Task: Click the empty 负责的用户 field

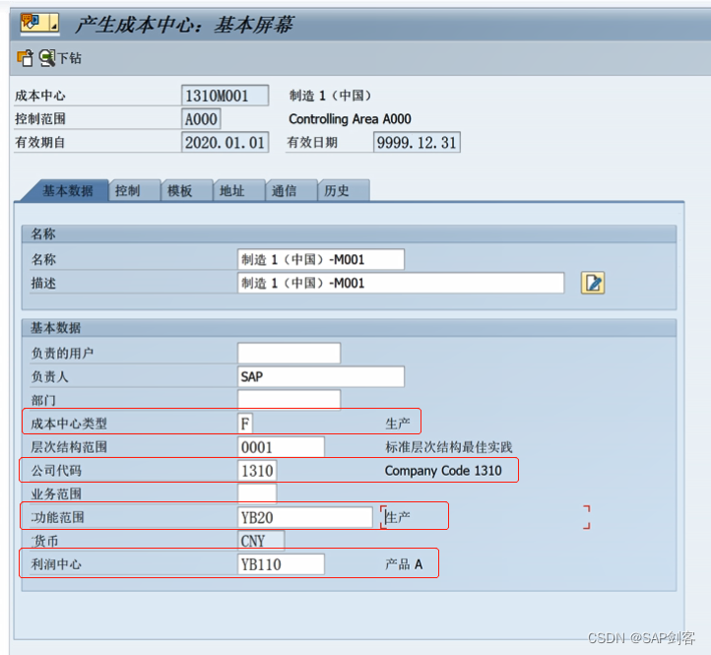Action: click(x=289, y=353)
